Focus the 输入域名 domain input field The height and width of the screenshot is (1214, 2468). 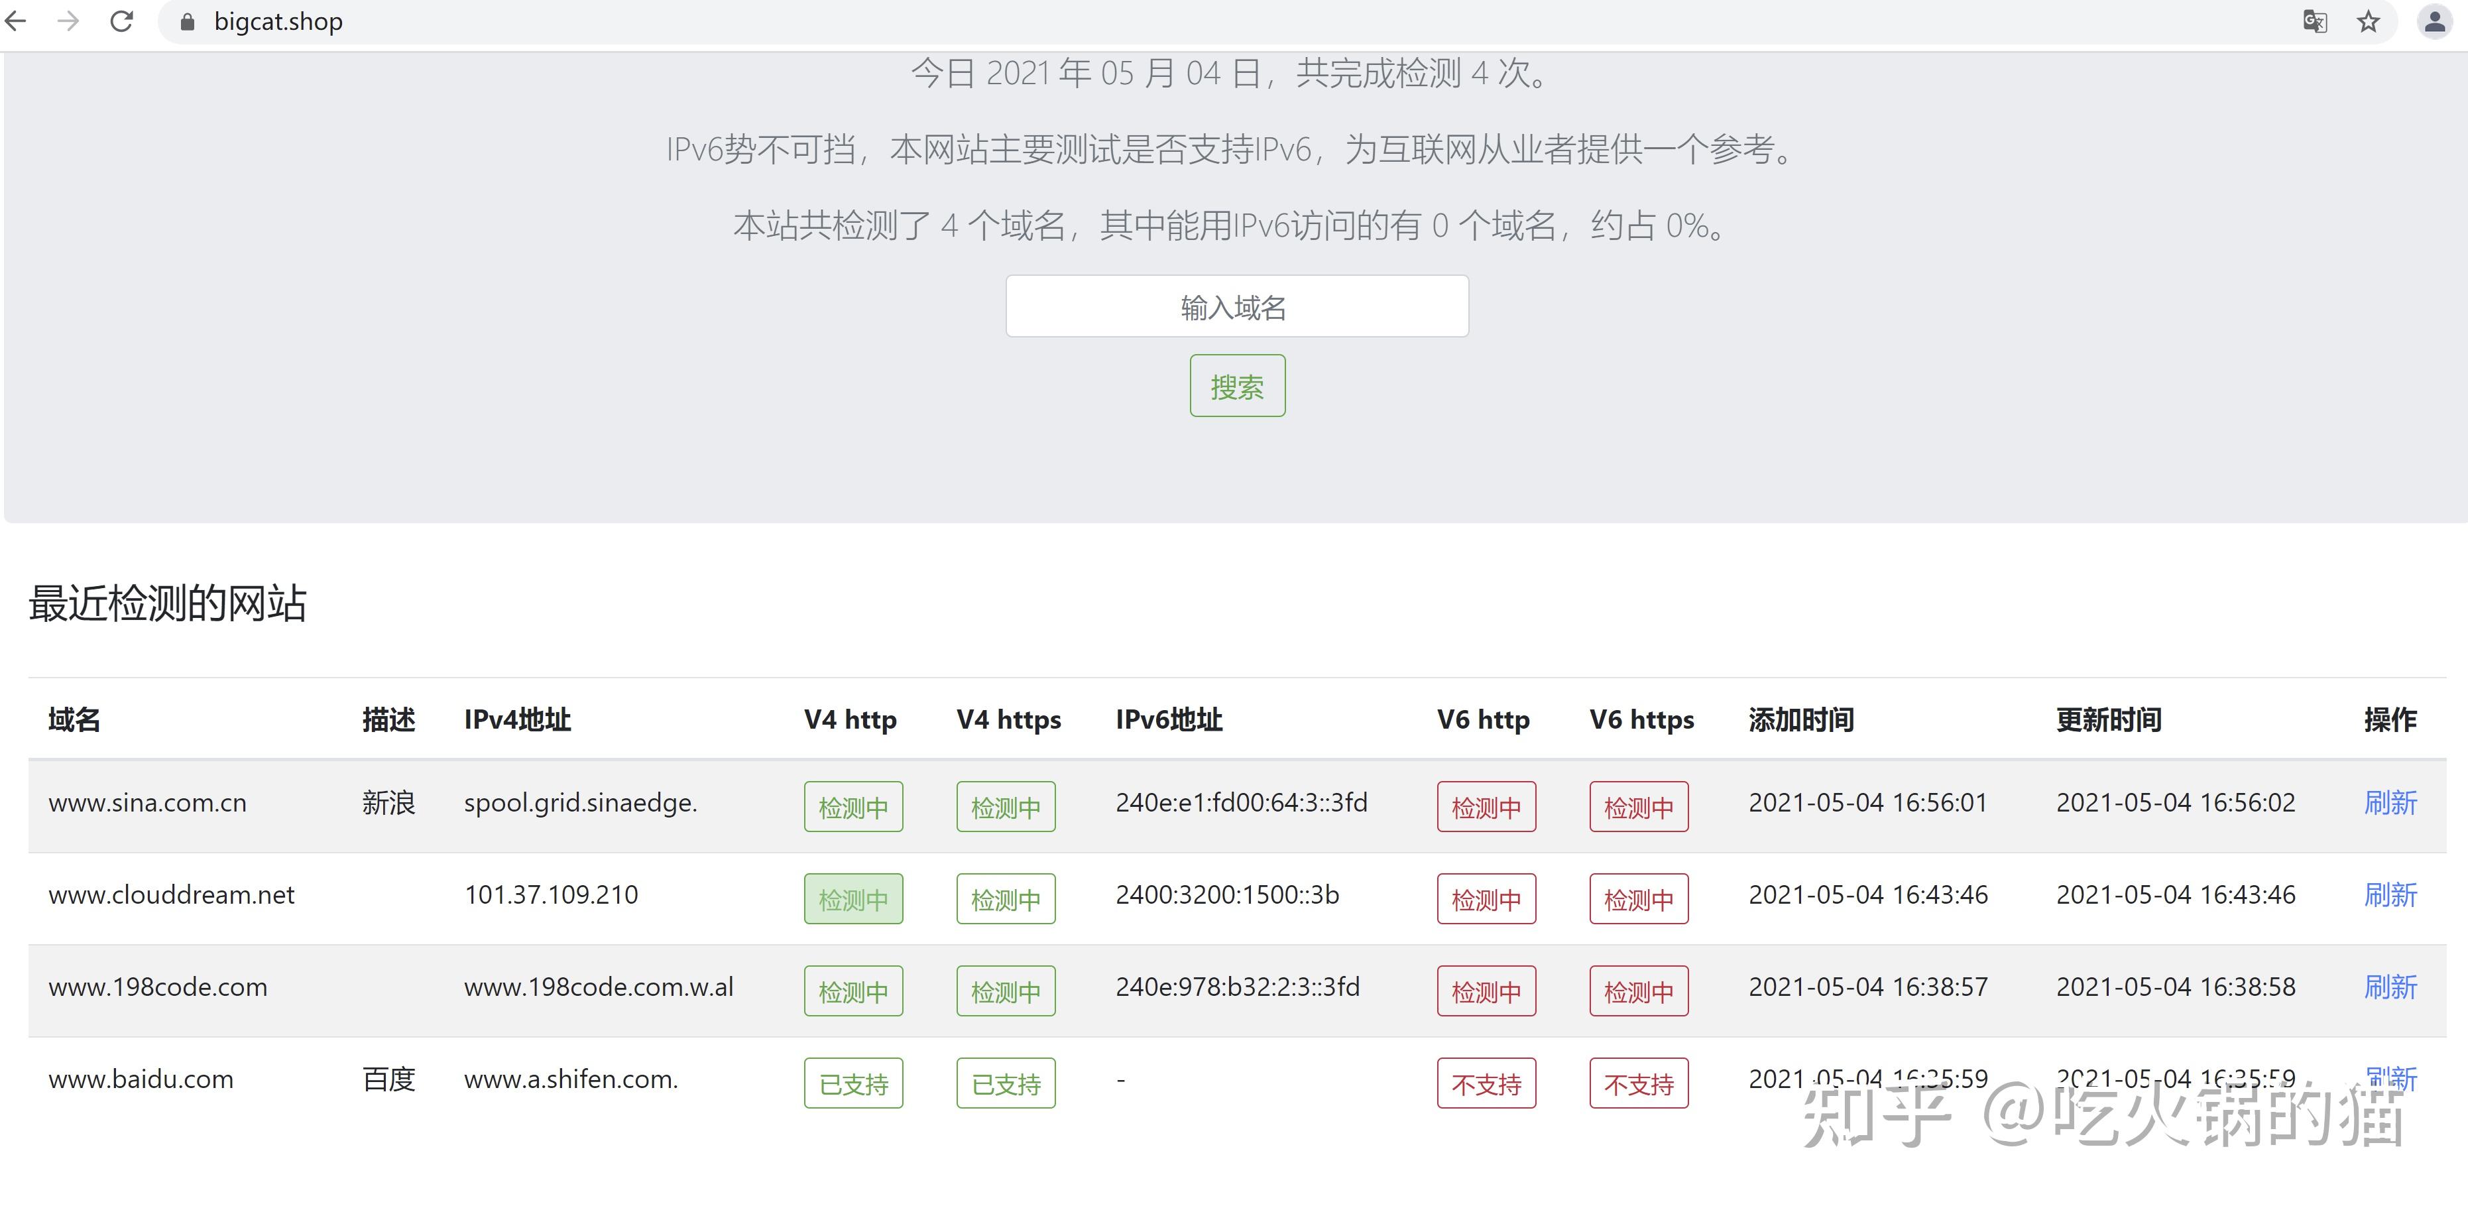[1236, 306]
